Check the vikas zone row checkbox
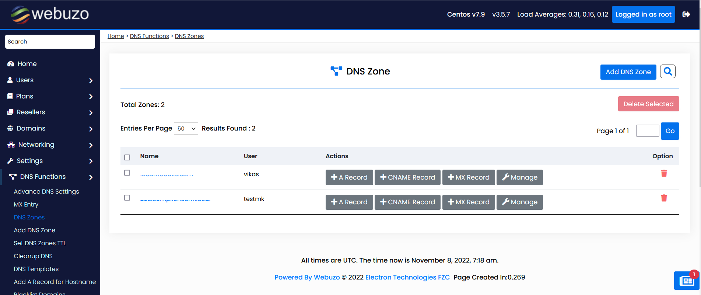 127,173
